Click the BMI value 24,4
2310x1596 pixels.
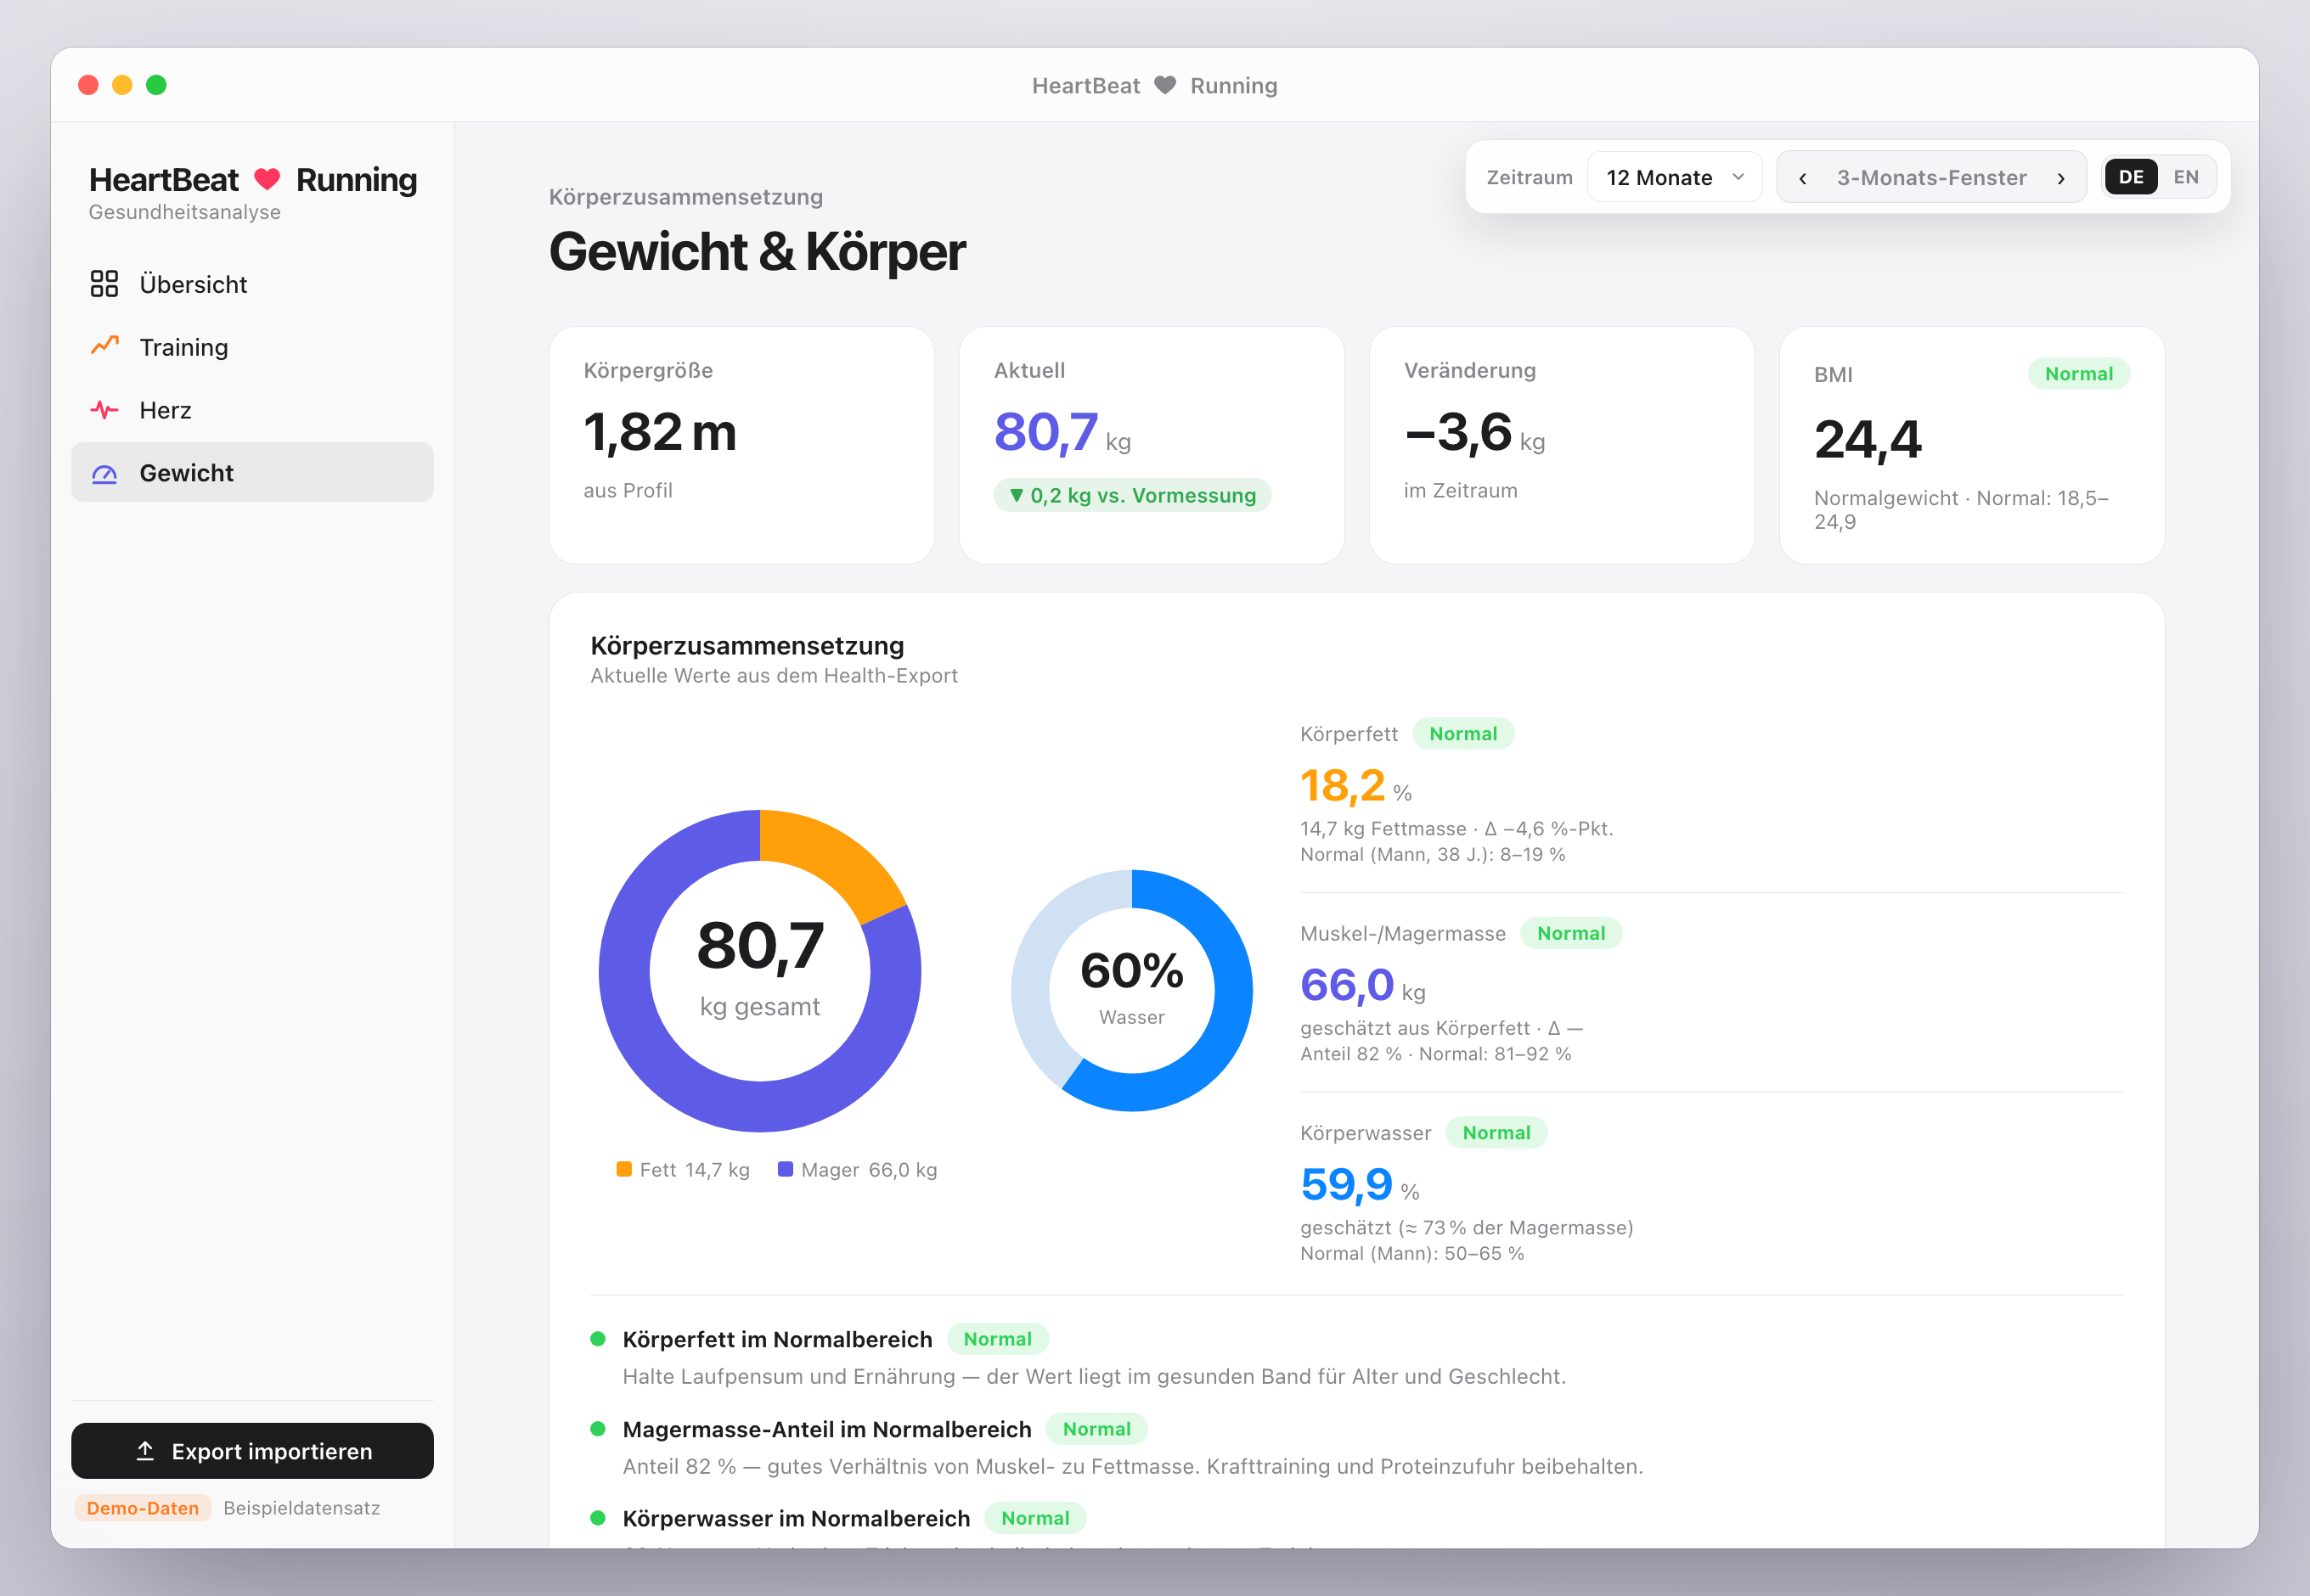tap(1868, 440)
